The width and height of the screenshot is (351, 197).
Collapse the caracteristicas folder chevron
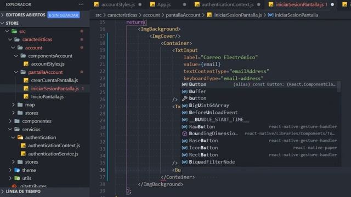10,39
